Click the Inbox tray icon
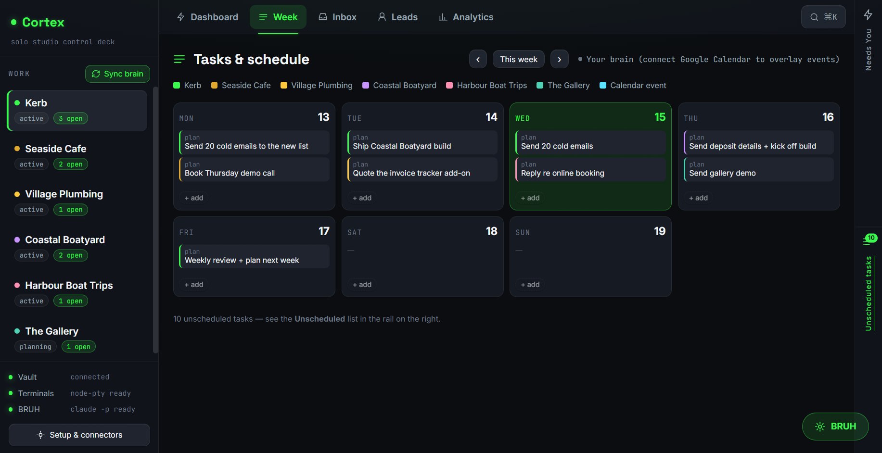The height and width of the screenshot is (453, 882). point(323,17)
